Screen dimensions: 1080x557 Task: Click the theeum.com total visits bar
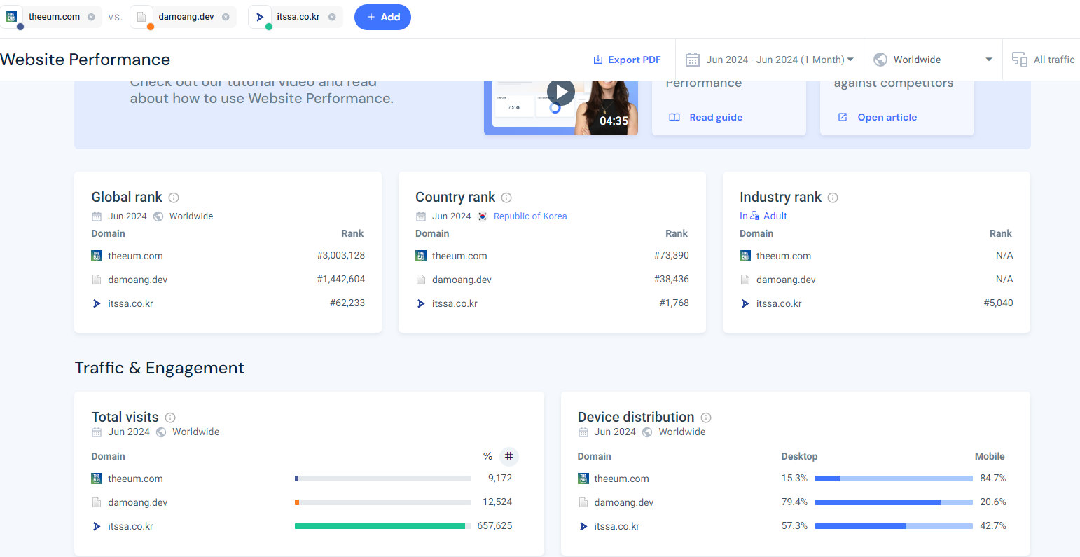click(x=382, y=479)
